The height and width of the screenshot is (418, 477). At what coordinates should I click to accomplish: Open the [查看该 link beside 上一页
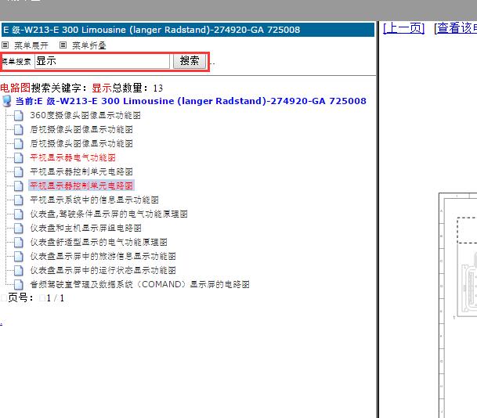(x=456, y=28)
